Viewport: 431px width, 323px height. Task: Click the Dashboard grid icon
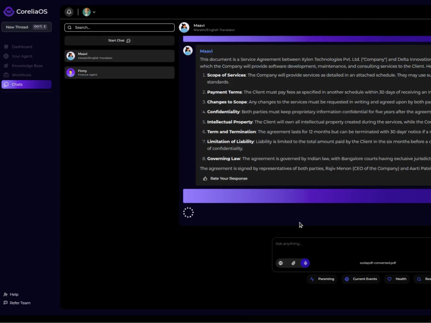coord(6,47)
